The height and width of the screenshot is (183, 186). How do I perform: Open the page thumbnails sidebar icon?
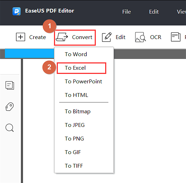(x=10, y=85)
